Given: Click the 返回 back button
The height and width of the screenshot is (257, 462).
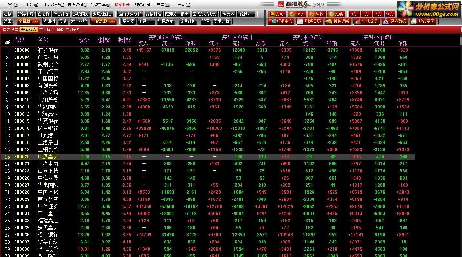Looking at the screenshot, I should (x=8, y=21).
